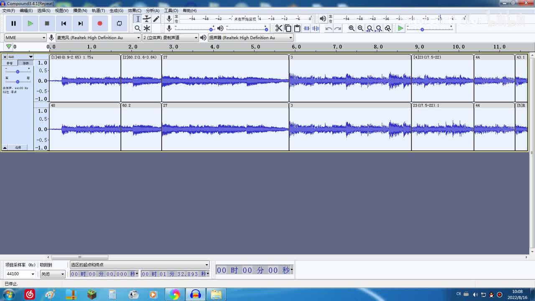Screen dimensions: 535x301
Task: Skip to the end of the project
Action: click(80, 23)
